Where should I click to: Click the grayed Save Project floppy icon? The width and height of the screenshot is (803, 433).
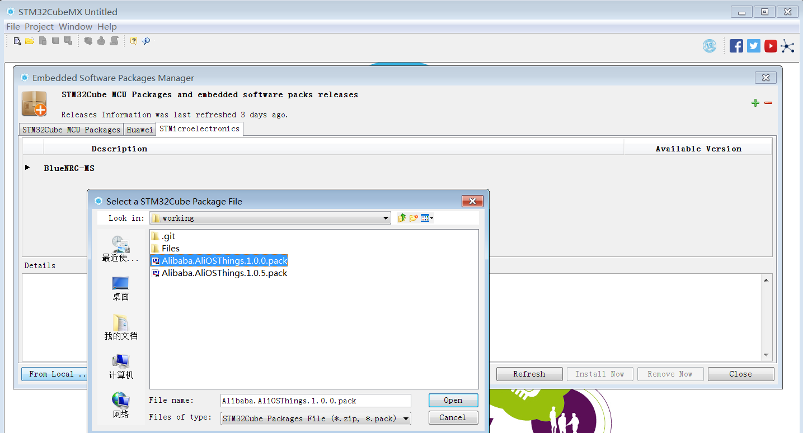(55, 41)
